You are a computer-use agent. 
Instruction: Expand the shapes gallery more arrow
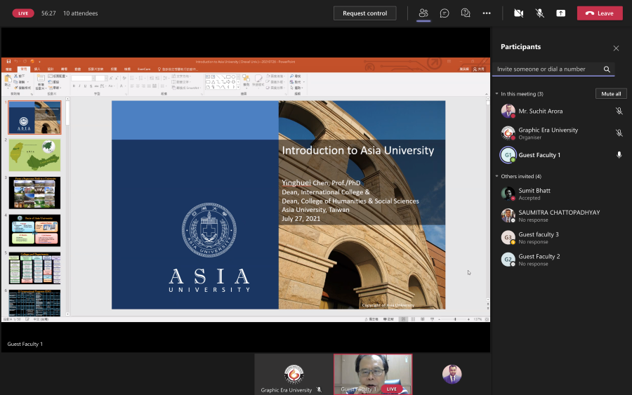pyautogui.click(x=238, y=88)
